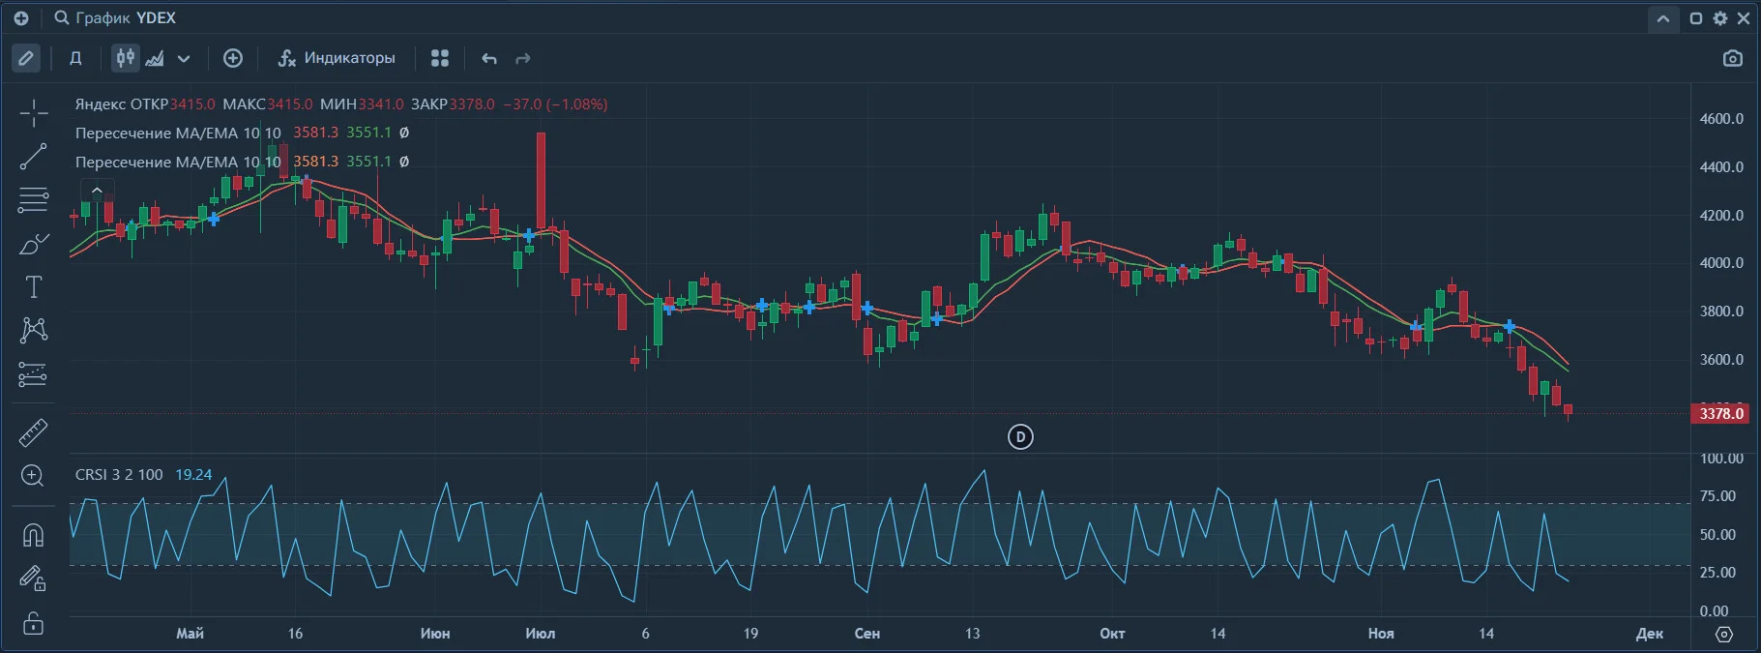Select the second Пересечение MA/EMA 10 10 indicator
1761x653 pixels.
178,162
